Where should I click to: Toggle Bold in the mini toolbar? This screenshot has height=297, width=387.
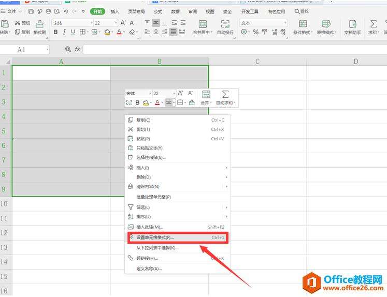tap(137, 102)
